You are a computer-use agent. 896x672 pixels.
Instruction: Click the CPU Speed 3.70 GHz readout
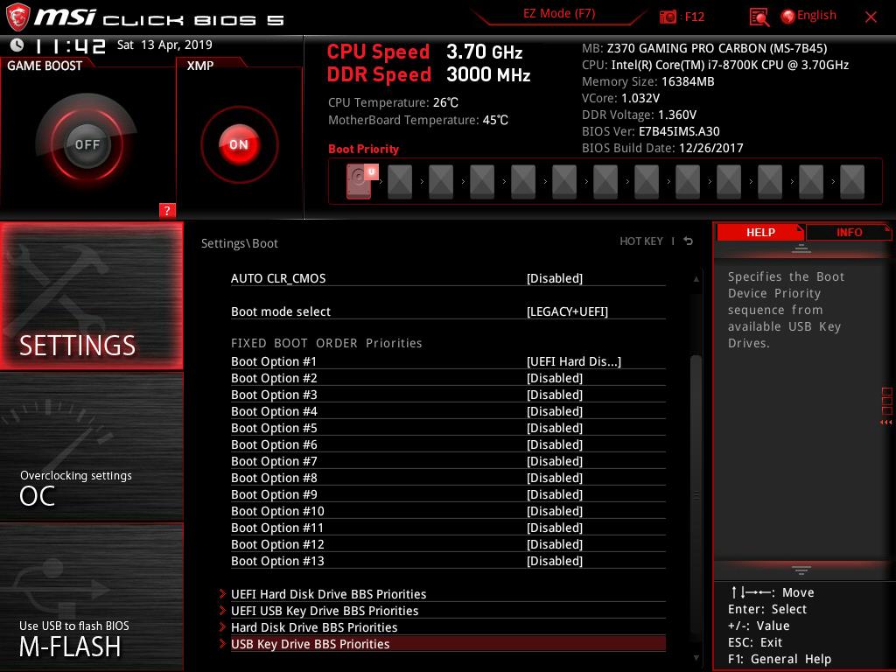pyautogui.click(x=424, y=52)
